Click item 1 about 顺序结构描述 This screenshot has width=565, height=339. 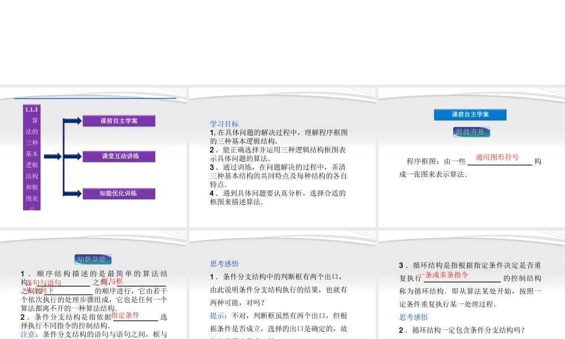coord(94,291)
